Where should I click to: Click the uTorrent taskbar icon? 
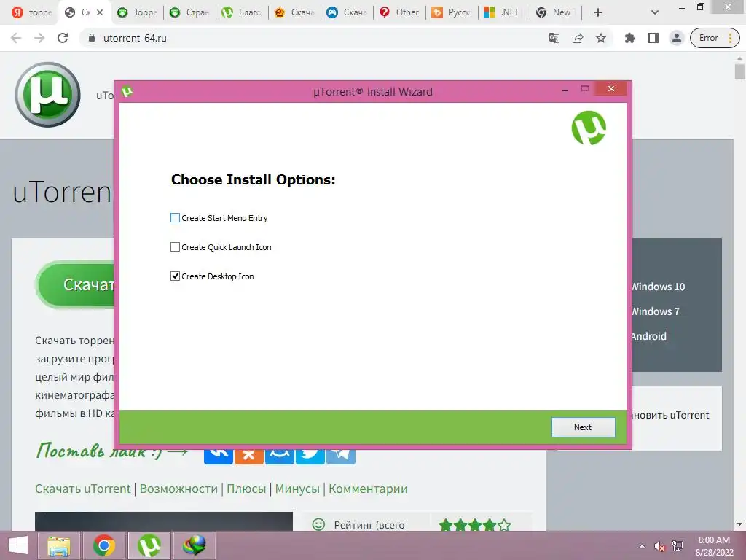pos(149,545)
